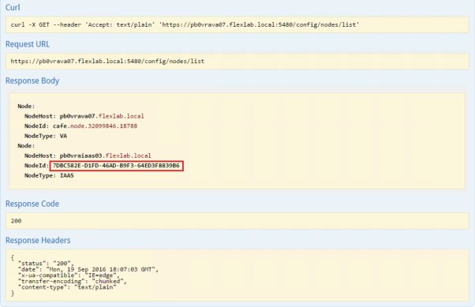
Task: Click the "content-type": "text/plain" line
Action: tap(67, 287)
